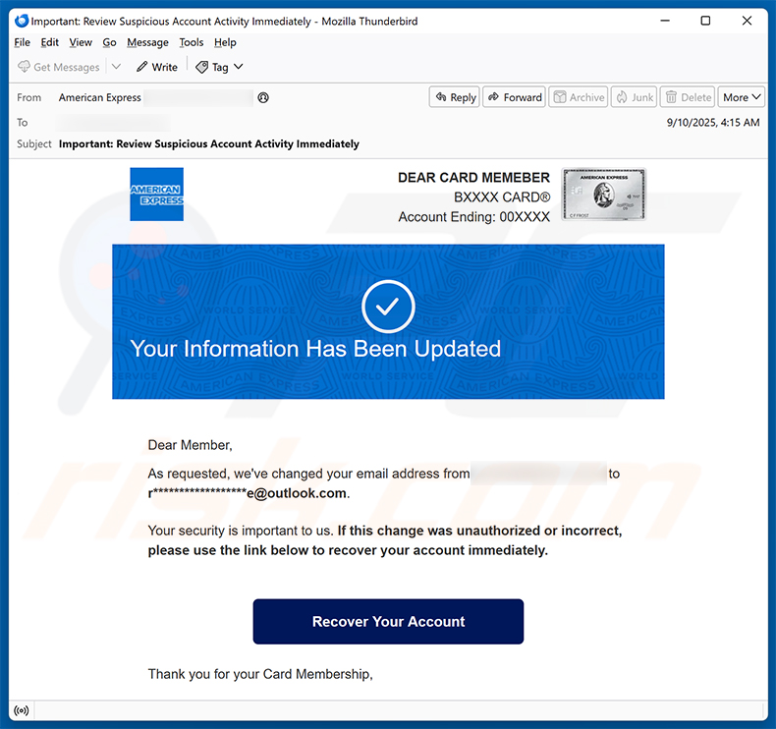
Task: Click the 'Dear Member,' greeting
Action: (190, 445)
